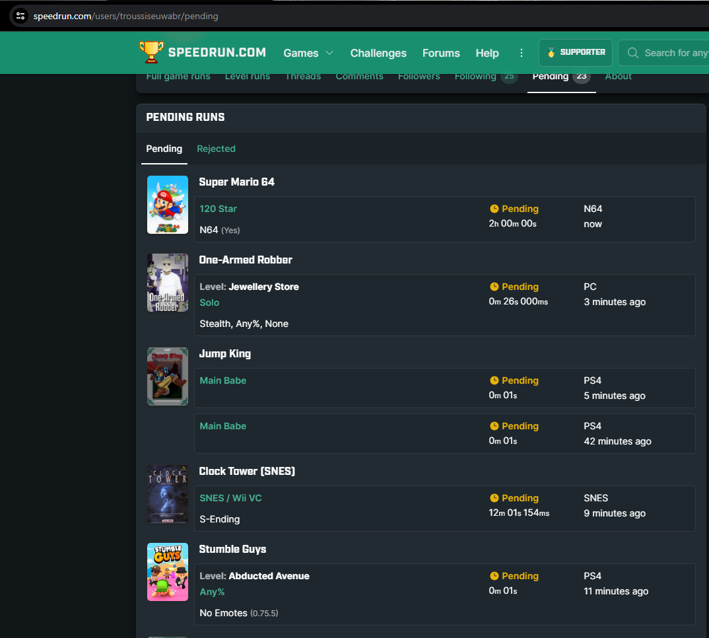Image resolution: width=709 pixels, height=638 pixels.
Task: Click the '9 minutes ago' timestamp
Action: (x=615, y=513)
